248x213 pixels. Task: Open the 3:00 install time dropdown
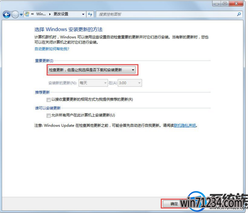click(x=130, y=83)
